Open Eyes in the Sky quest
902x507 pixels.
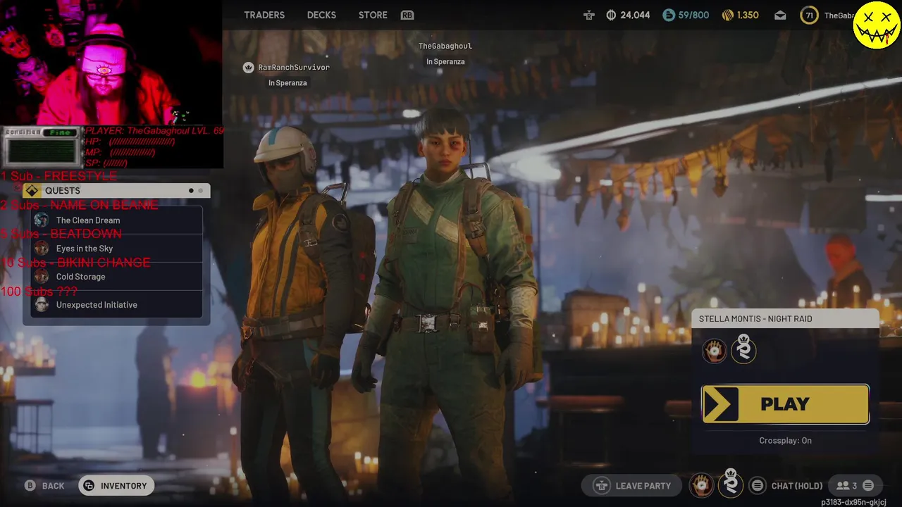pos(117,249)
